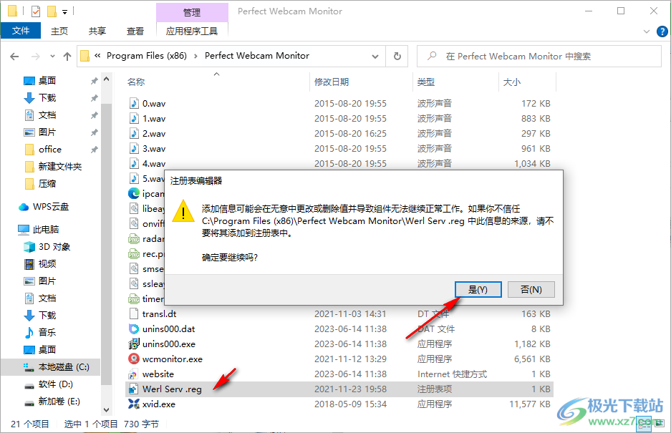Click the Yes 是(Y) button
This screenshot has height=433, width=671.
tap(478, 290)
